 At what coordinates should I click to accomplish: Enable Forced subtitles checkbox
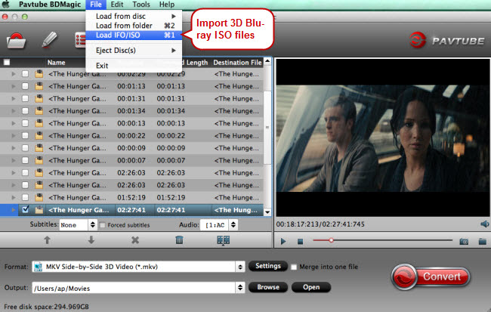pyautogui.click(x=102, y=225)
